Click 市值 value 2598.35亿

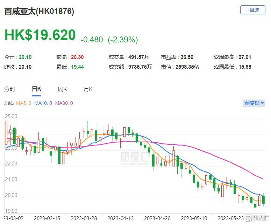[x=187, y=67]
